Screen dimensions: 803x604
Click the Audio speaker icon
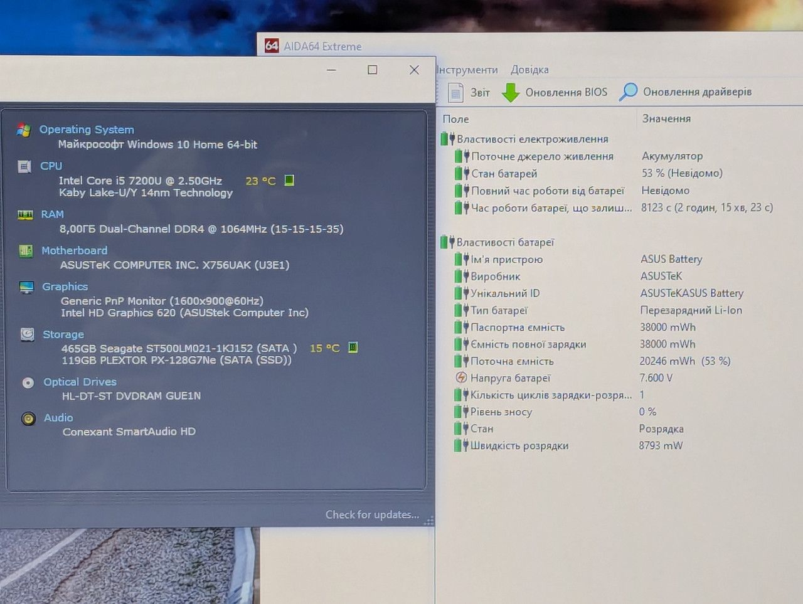pos(28,418)
